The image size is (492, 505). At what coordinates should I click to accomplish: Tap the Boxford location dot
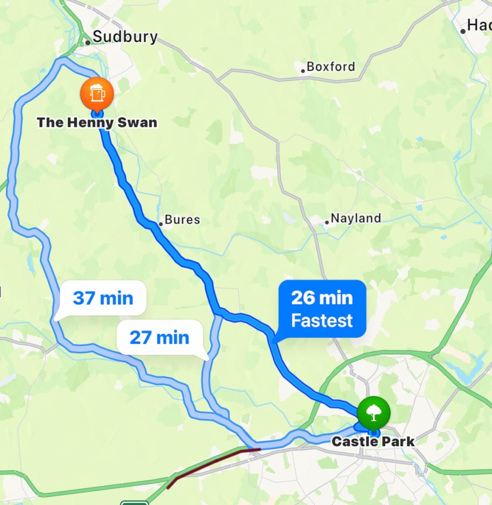coord(303,71)
